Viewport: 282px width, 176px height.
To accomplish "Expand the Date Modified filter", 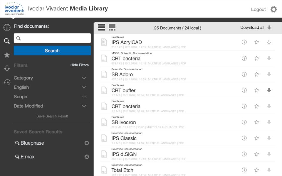I will click(50, 106).
